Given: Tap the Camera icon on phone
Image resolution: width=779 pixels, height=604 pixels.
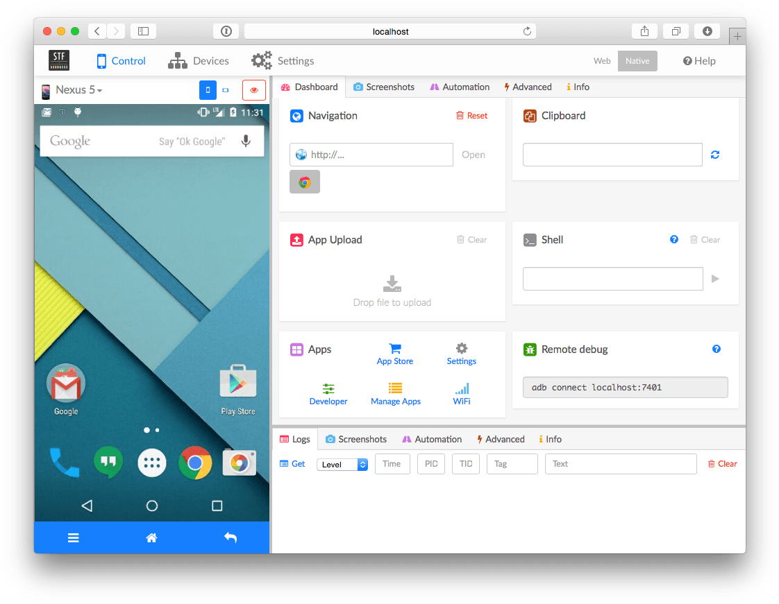Looking at the screenshot, I should [239, 463].
